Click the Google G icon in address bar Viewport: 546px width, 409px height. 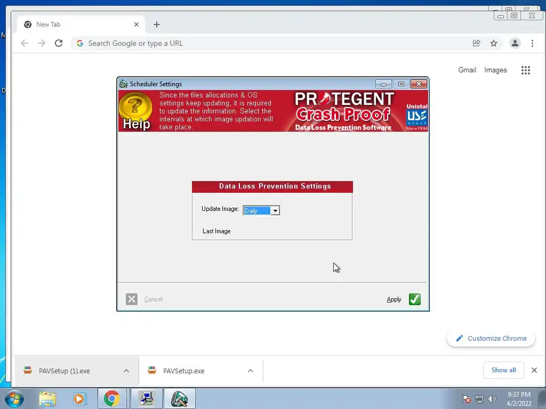pos(80,43)
